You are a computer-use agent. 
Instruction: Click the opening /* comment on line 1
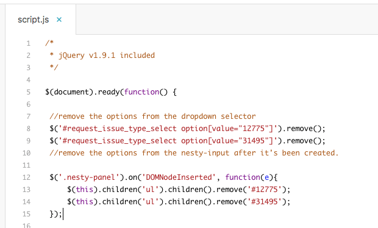pyautogui.click(x=49, y=43)
